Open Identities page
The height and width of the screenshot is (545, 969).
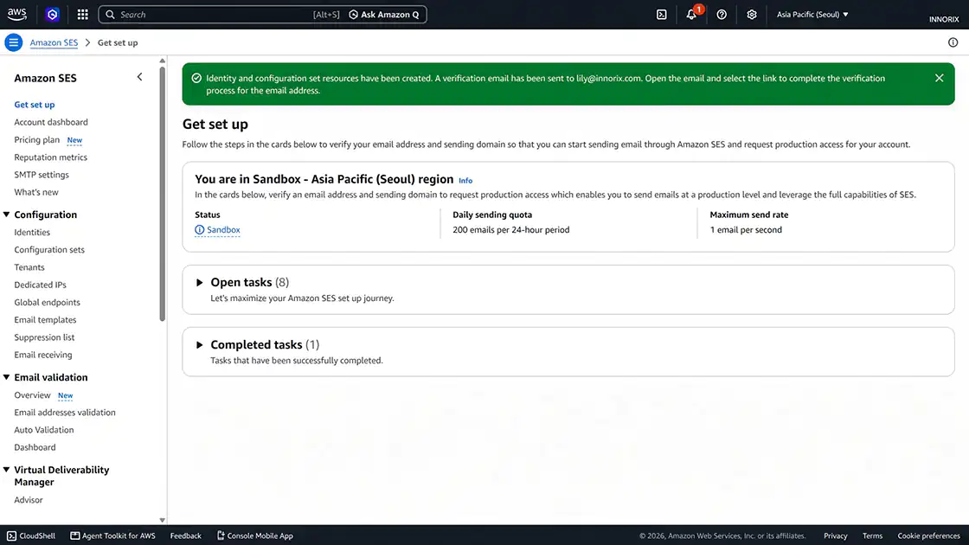pos(32,233)
